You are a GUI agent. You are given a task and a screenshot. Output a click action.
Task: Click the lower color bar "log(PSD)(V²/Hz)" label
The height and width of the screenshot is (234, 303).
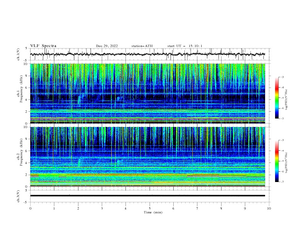pyautogui.click(x=287, y=162)
